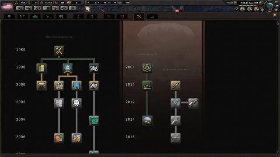This screenshot has height=157, width=280.
Task: Open the fifth grey top-bar menu button
Action: pyautogui.click(x=56, y=8)
